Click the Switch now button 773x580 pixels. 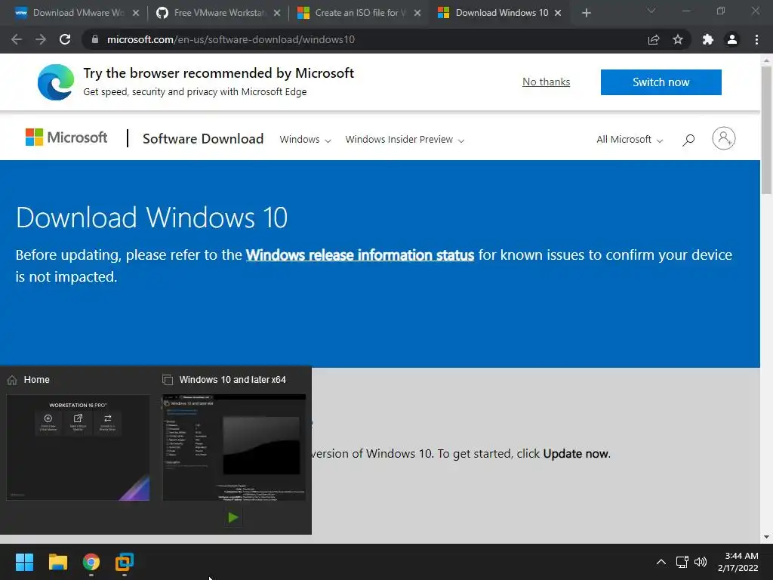pos(661,82)
